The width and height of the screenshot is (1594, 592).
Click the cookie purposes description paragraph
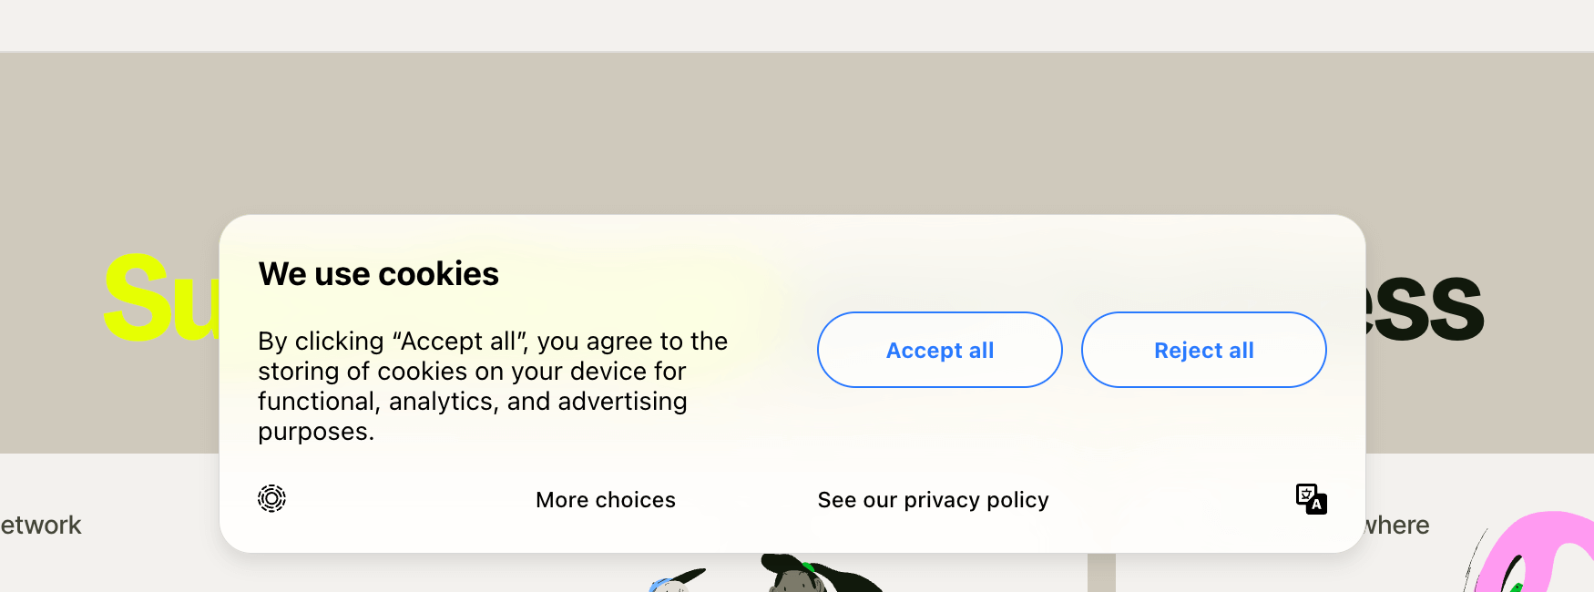tap(492, 386)
